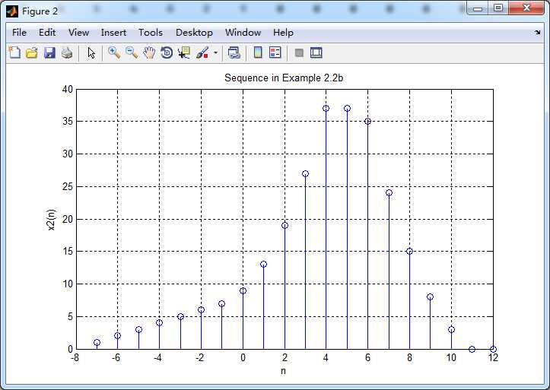Click the Link Plot icon

coord(234,53)
